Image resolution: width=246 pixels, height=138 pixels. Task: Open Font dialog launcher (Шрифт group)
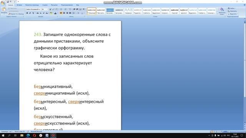[57, 16]
